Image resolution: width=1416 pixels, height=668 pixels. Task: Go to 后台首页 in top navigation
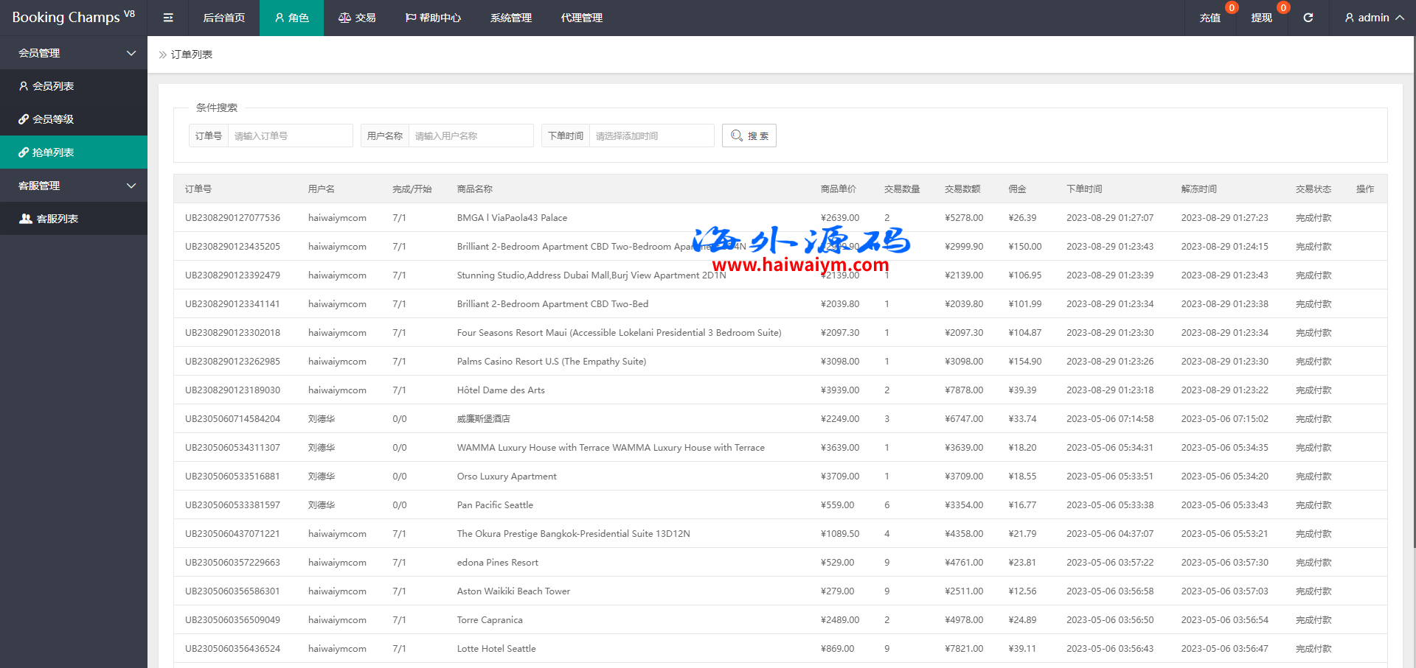click(x=223, y=18)
